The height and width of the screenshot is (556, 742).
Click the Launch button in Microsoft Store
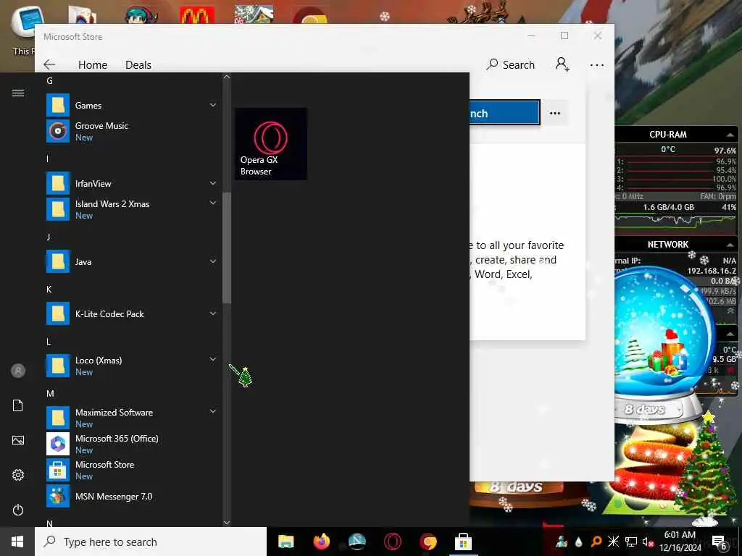(x=504, y=113)
